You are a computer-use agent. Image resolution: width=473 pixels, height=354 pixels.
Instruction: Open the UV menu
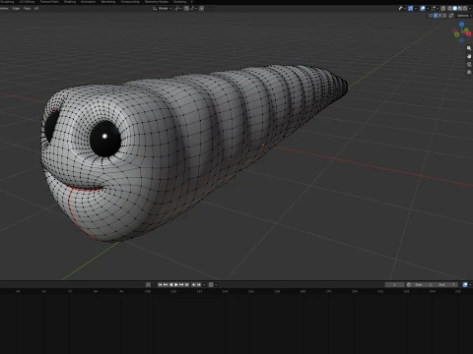pyautogui.click(x=36, y=8)
